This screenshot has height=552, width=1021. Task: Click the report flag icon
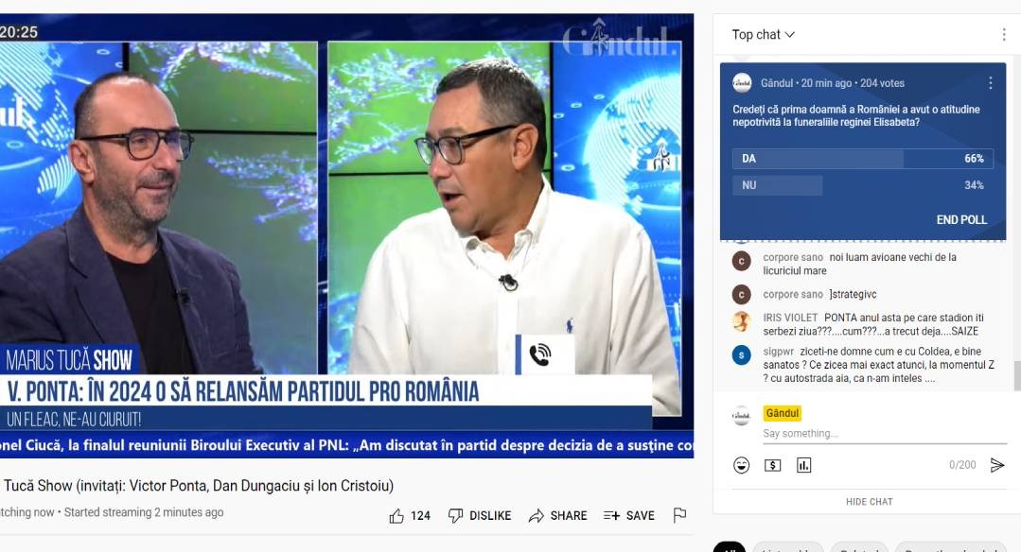click(679, 515)
